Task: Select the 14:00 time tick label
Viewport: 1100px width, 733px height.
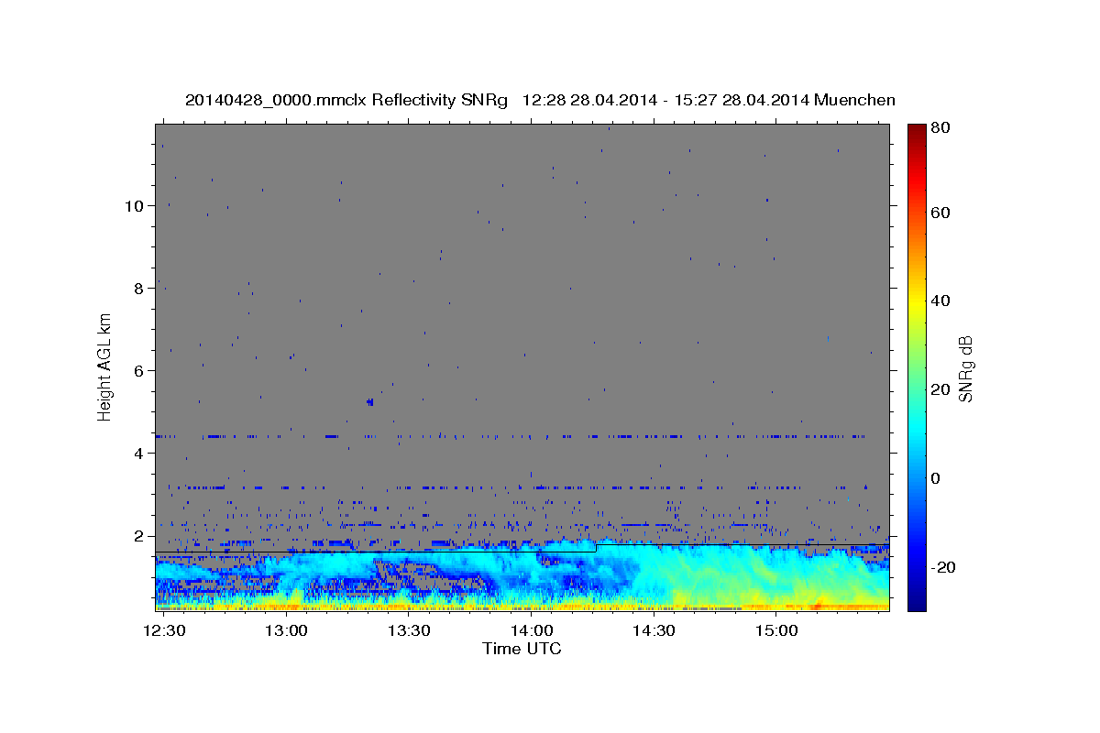Action: (x=531, y=630)
